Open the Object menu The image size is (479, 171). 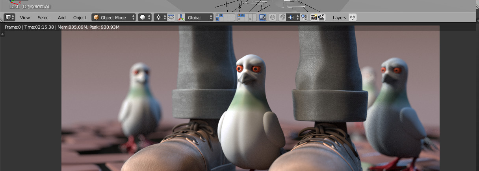click(x=80, y=18)
